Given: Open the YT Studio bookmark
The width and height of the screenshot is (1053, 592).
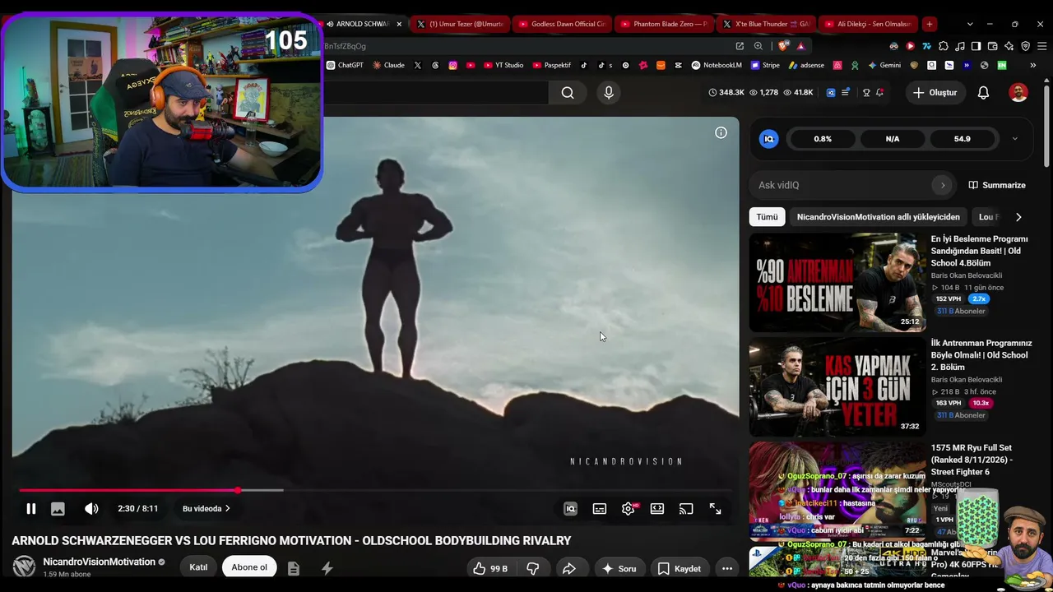Looking at the screenshot, I should (x=503, y=65).
